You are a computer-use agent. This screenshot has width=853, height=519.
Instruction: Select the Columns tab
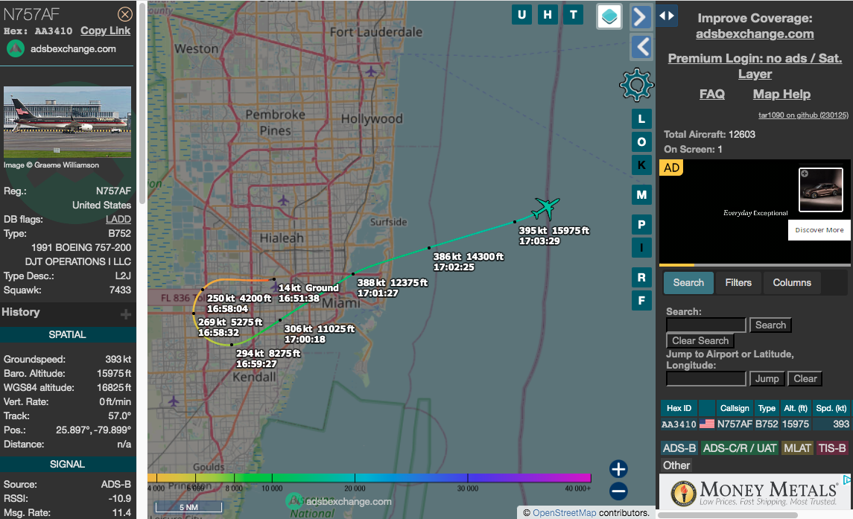tap(792, 283)
